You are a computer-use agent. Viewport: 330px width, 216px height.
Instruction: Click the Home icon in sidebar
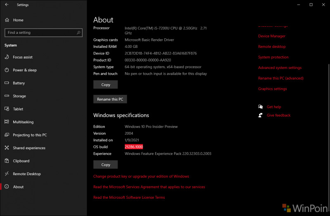point(7,20)
